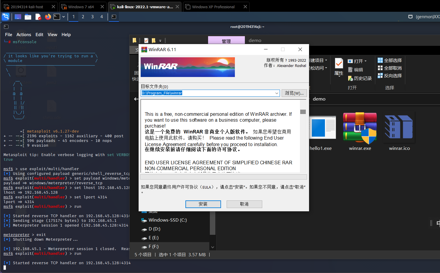Select drive D (D:) in navigation pane
440x273 pixels.
(151, 229)
